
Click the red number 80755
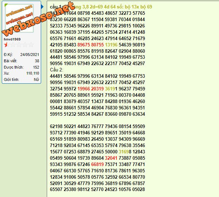97,45
